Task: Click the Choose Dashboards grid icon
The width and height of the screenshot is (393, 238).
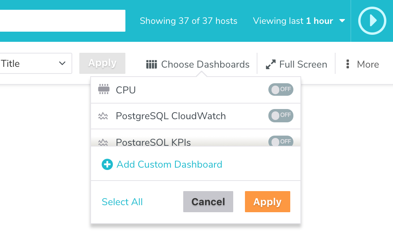Action: point(151,64)
